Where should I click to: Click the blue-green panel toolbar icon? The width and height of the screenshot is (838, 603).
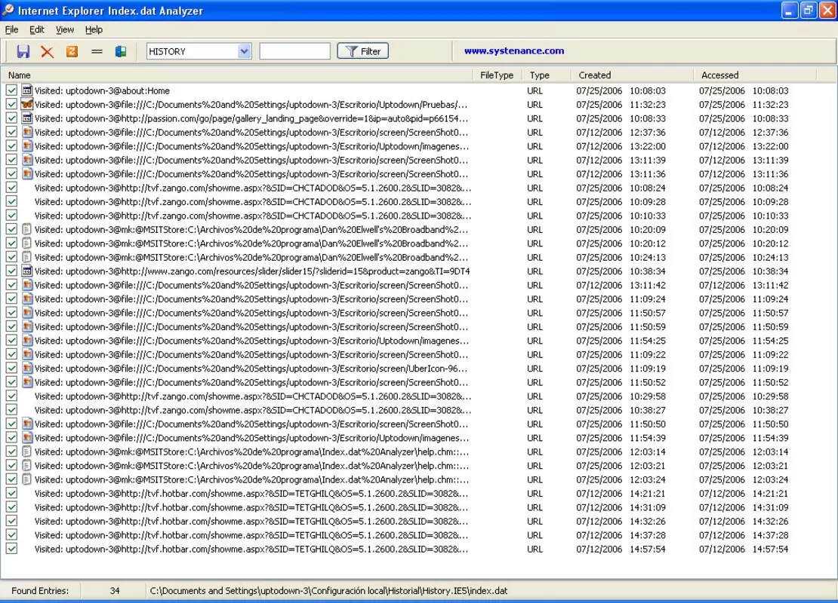pyautogui.click(x=121, y=51)
